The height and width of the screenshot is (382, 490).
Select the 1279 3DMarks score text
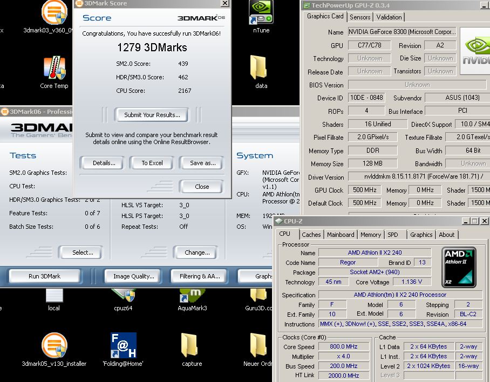click(x=152, y=47)
